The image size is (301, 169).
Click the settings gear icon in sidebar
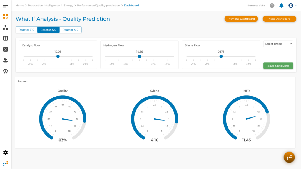click(x=5, y=153)
